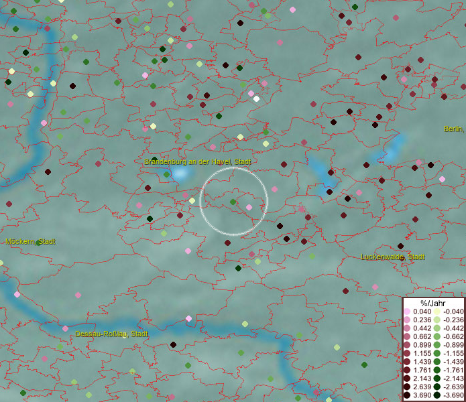The height and width of the screenshot is (402, 466).
Task: Click the 2.143 legend value
Action: click(422, 379)
